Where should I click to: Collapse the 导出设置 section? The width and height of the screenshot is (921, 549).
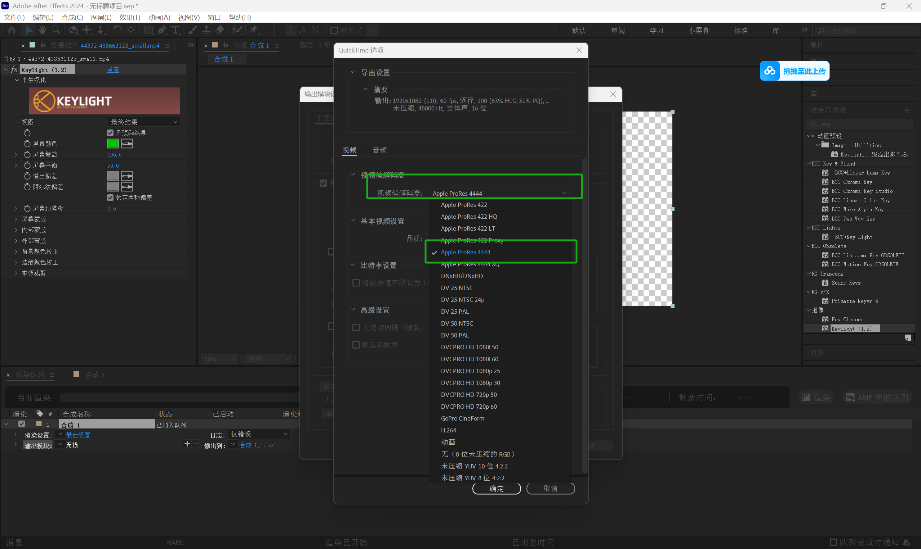353,72
